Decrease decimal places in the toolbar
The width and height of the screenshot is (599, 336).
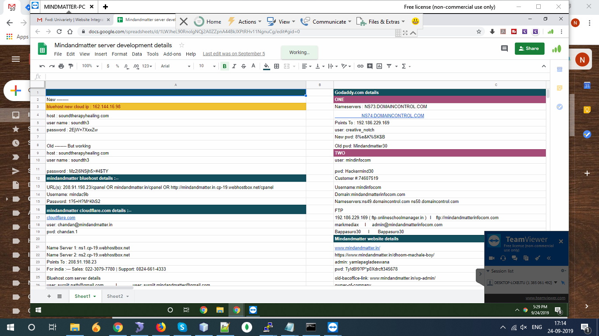click(x=126, y=66)
